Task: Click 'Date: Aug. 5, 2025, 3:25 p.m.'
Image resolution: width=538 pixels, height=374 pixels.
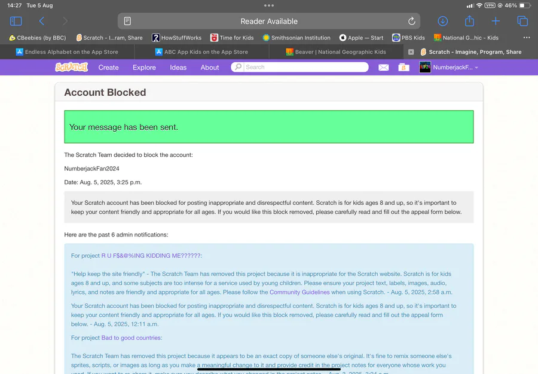Action: pyautogui.click(x=103, y=183)
